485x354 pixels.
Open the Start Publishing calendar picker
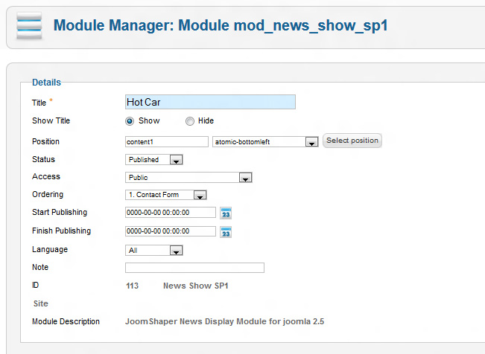[x=226, y=213]
